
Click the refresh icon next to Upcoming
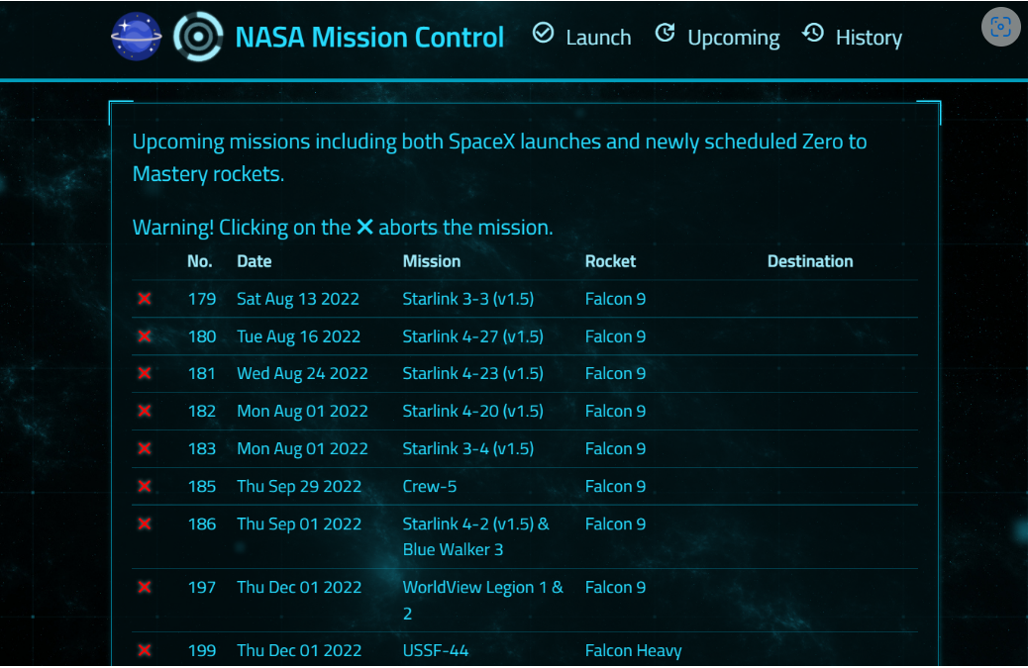(x=664, y=33)
